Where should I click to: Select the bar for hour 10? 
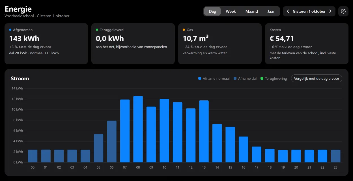pos(164,131)
